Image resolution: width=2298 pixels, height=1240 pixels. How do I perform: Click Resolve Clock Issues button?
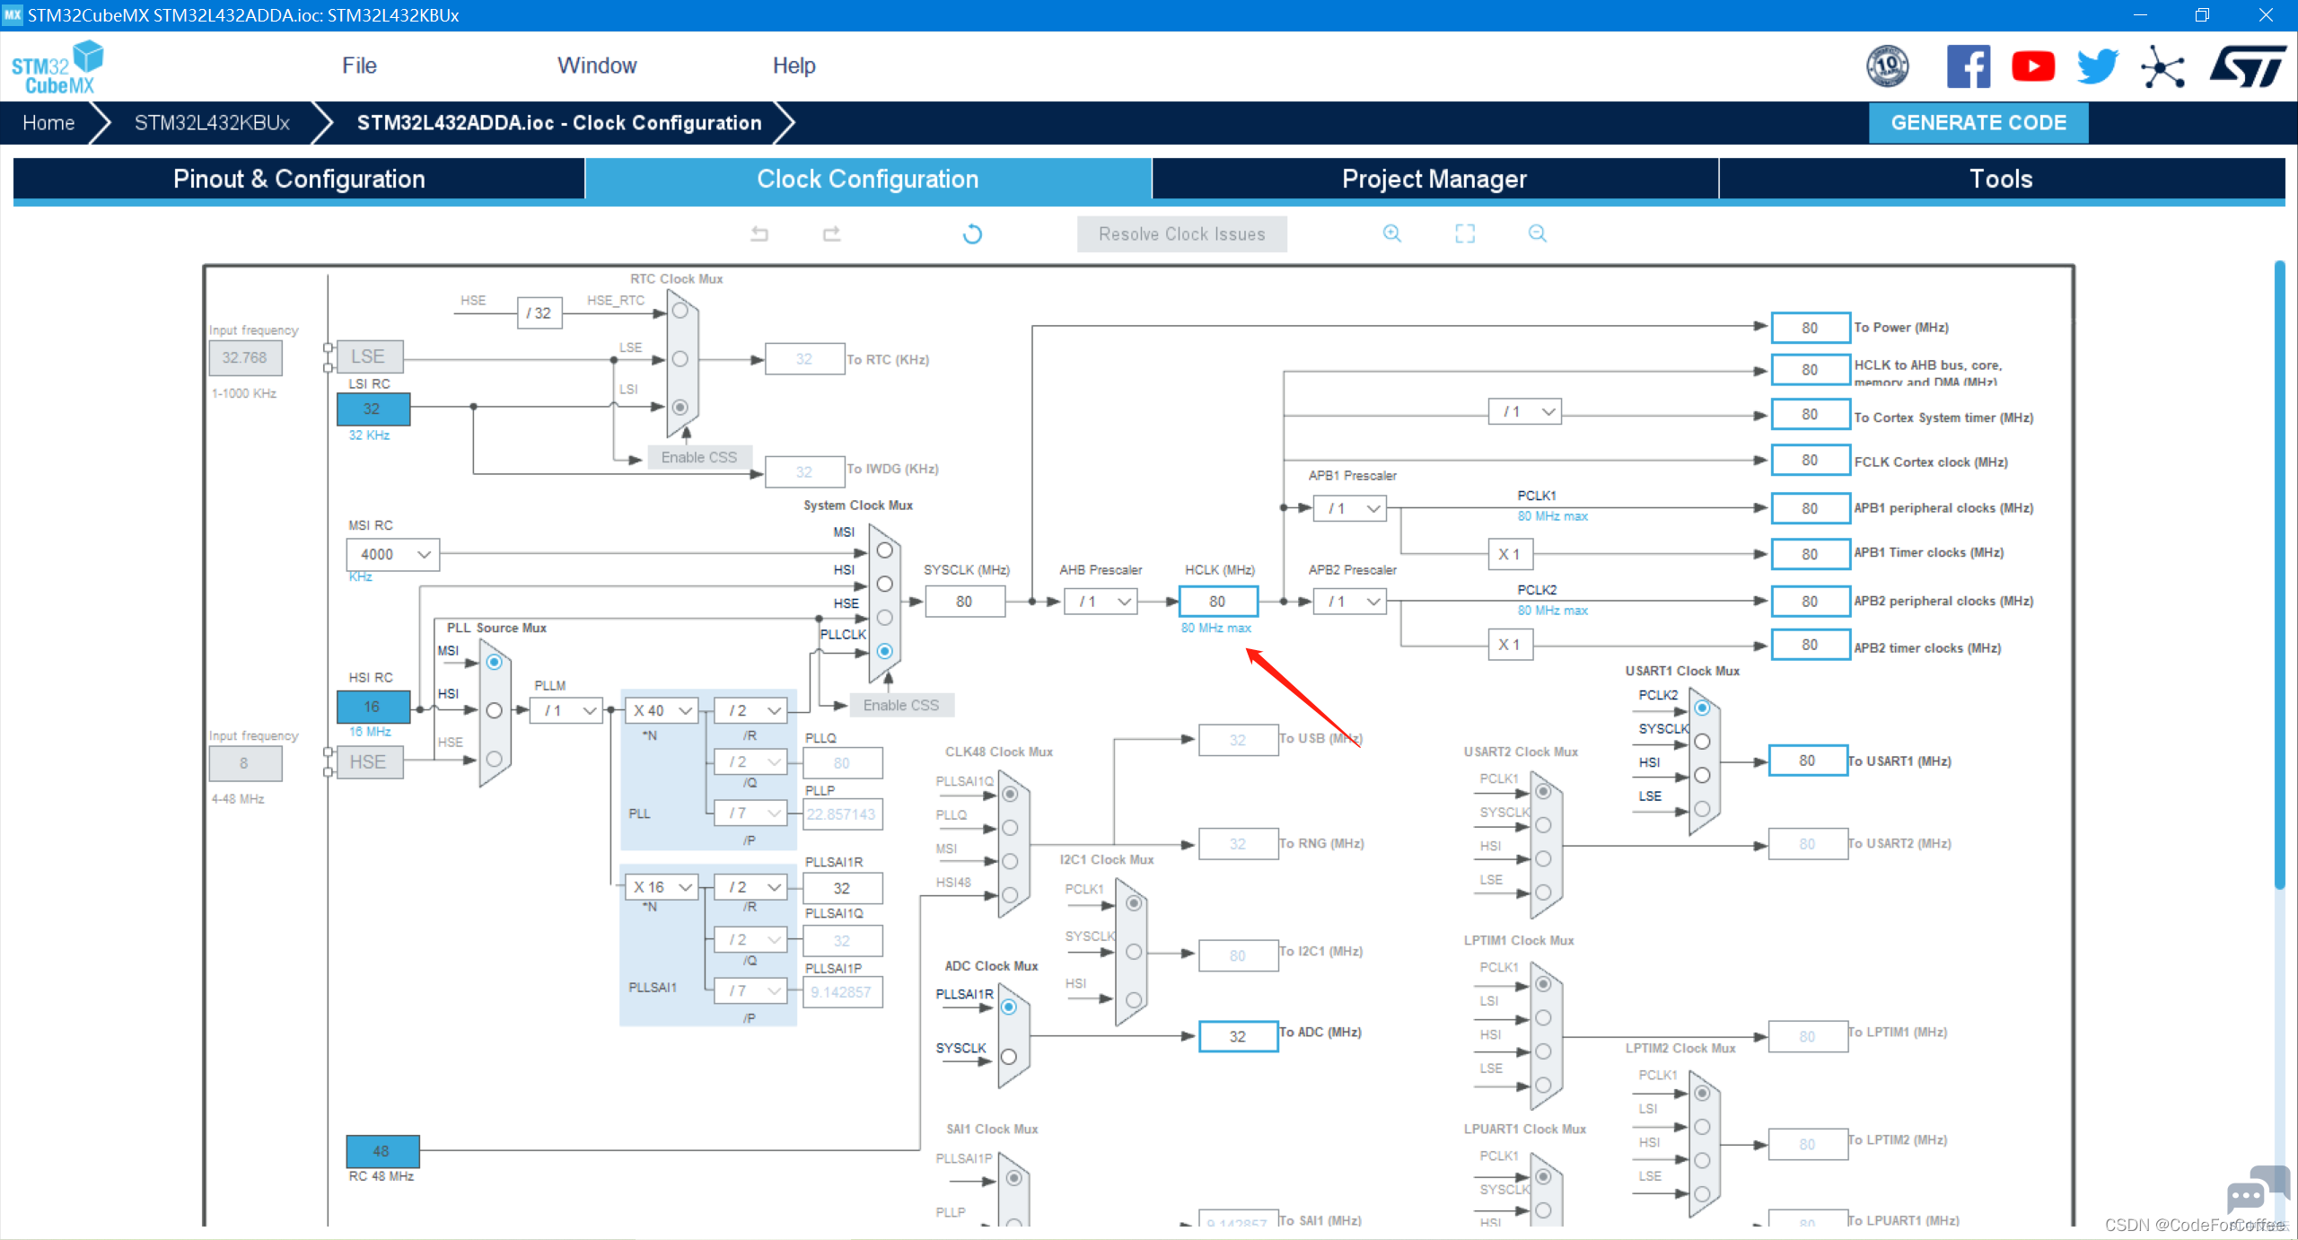[1181, 234]
